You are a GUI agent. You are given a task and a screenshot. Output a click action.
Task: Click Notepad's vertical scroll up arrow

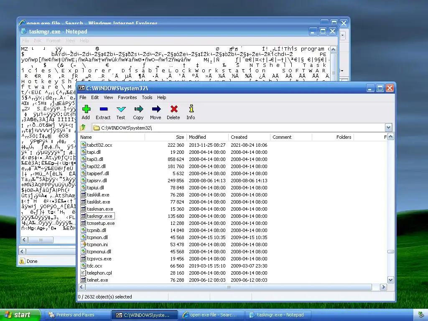click(333, 49)
